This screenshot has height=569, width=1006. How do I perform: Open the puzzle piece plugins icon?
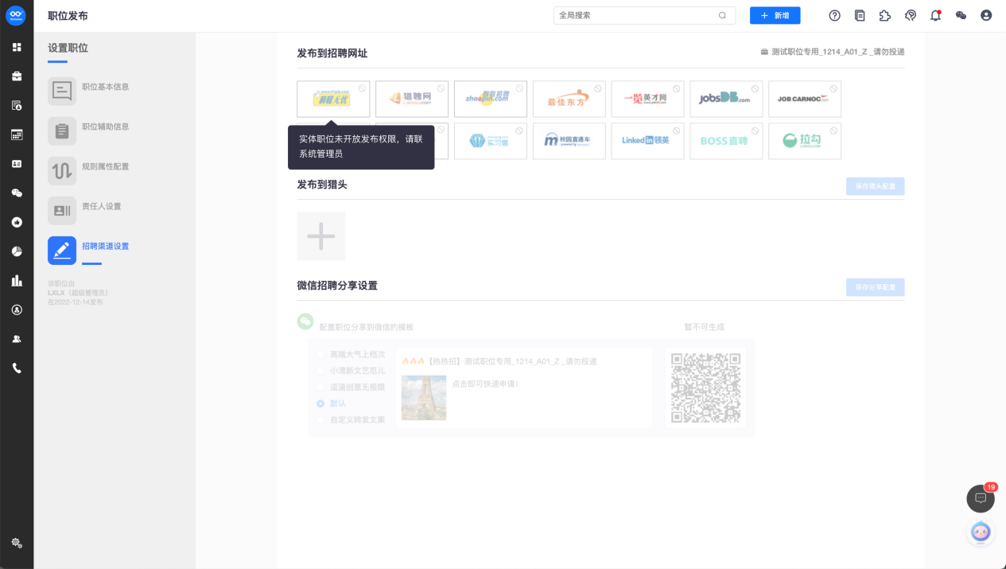click(885, 15)
